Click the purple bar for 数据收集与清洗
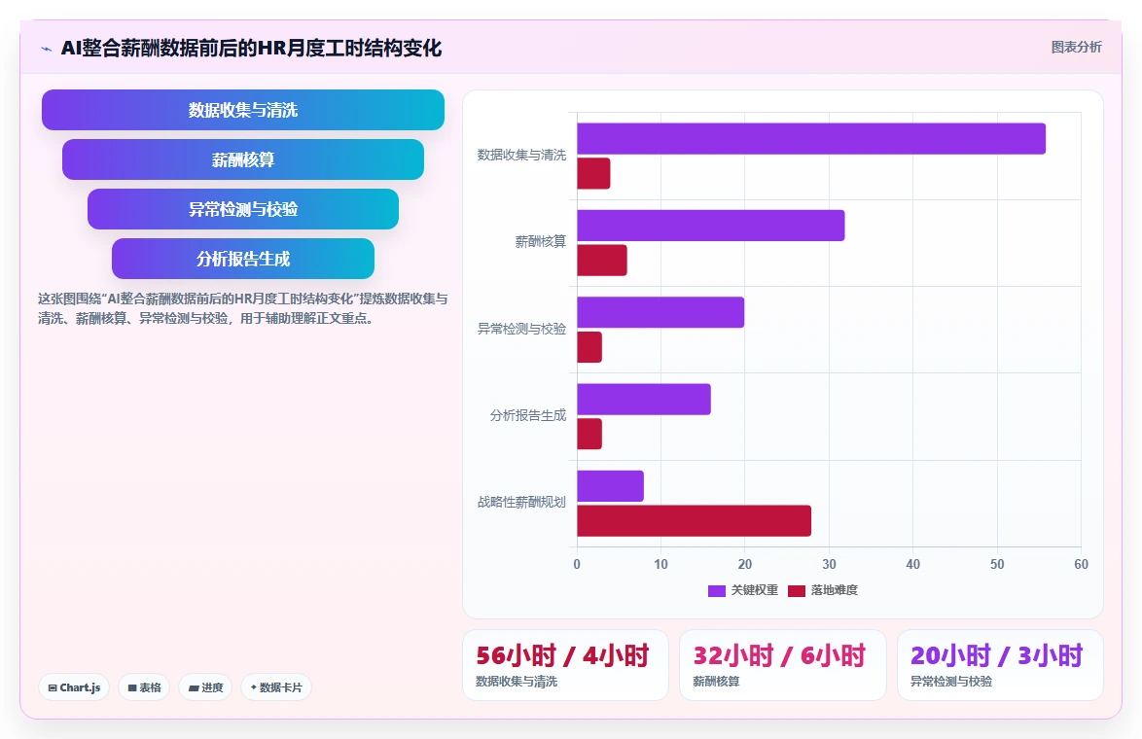This screenshot has height=739, width=1142. 811,139
